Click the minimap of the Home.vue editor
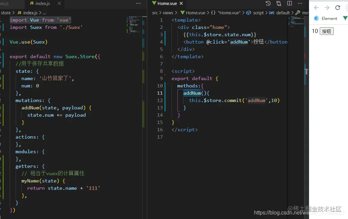348x219 pixels. tap(296, 22)
